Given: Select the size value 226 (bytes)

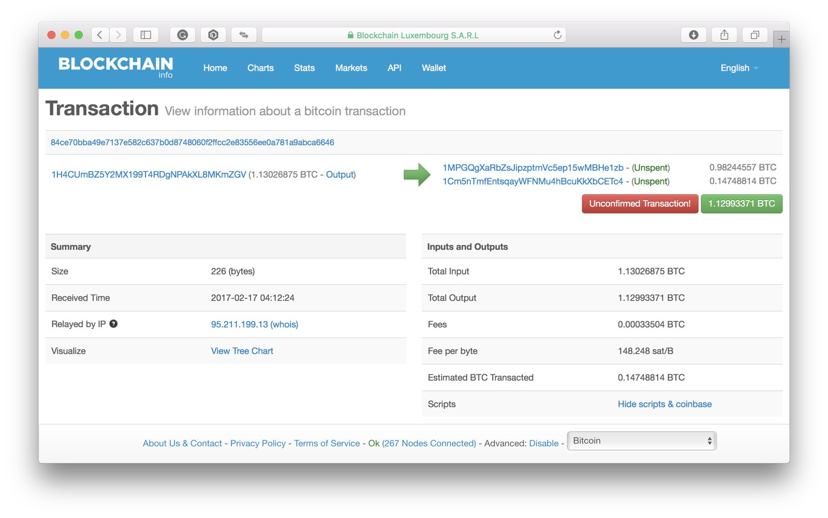Looking at the screenshot, I should [233, 271].
